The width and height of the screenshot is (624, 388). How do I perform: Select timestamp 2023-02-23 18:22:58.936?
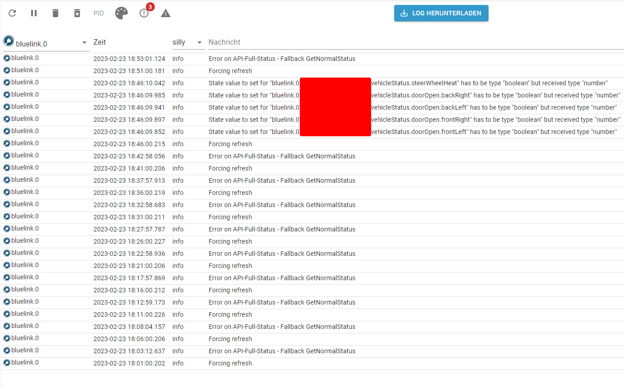pyautogui.click(x=129, y=254)
